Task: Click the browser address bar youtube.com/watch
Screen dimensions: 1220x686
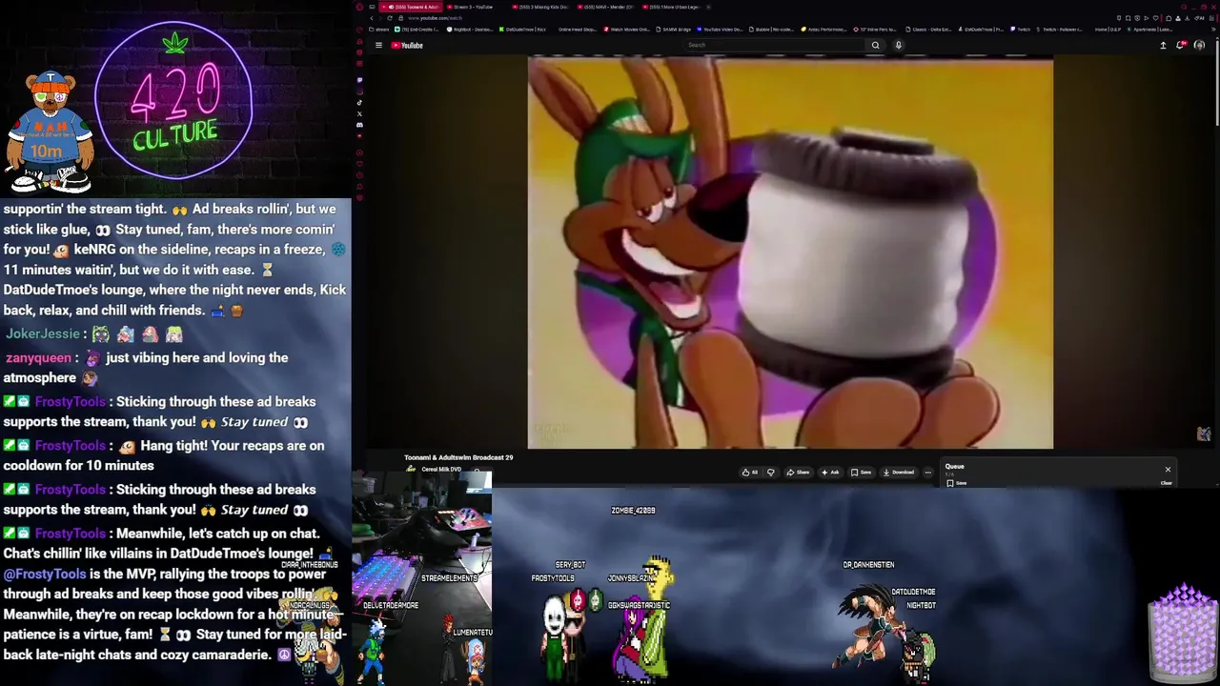Action: (435, 18)
